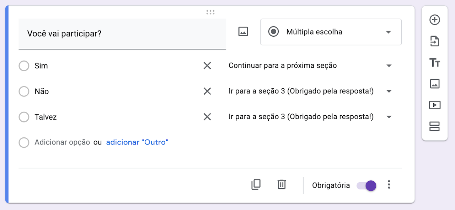This screenshot has width=455, height=210.
Task: Insert image into the question title
Action: [x=243, y=32]
